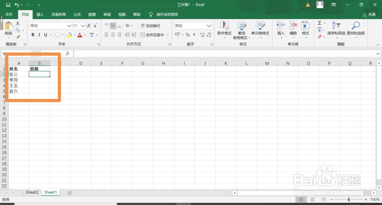Click the percent style button
The width and height of the screenshot is (382, 205).
(x=188, y=35)
